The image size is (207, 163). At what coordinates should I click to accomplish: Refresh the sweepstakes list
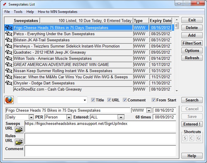click(x=192, y=58)
